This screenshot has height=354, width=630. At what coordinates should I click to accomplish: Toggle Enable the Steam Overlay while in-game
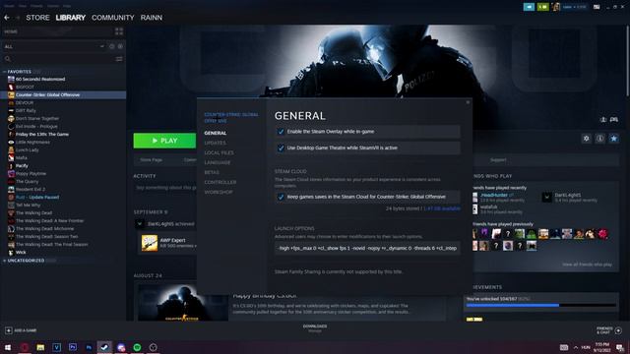pyautogui.click(x=281, y=132)
